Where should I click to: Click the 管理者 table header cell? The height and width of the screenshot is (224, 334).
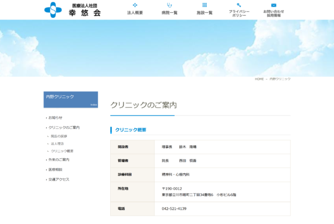pyautogui.click(x=132, y=161)
